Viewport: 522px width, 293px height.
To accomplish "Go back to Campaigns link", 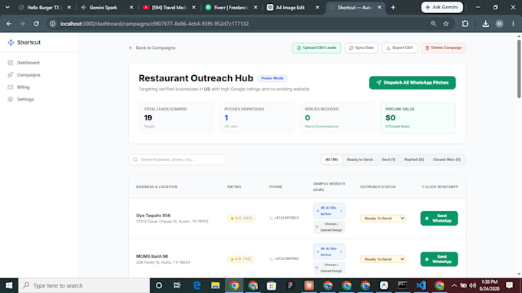I will point(152,48).
